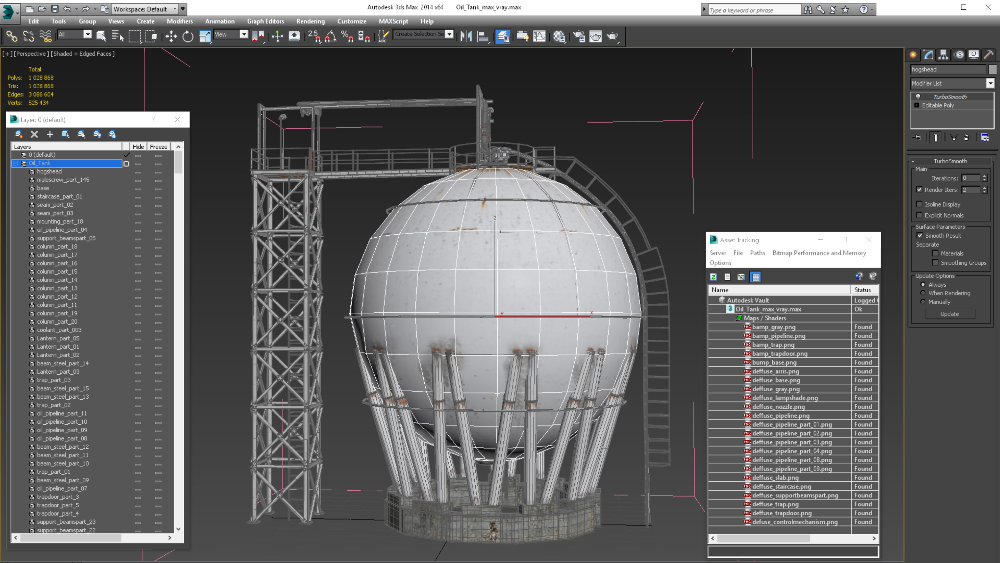Click the Select and Link icon
The image size is (1000, 563).
point(12,36)
